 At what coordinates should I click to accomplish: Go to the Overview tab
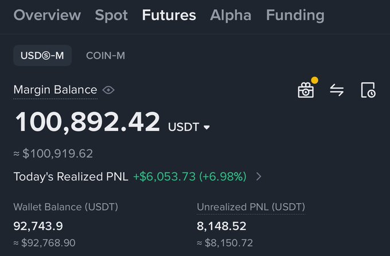click(47, 15)
